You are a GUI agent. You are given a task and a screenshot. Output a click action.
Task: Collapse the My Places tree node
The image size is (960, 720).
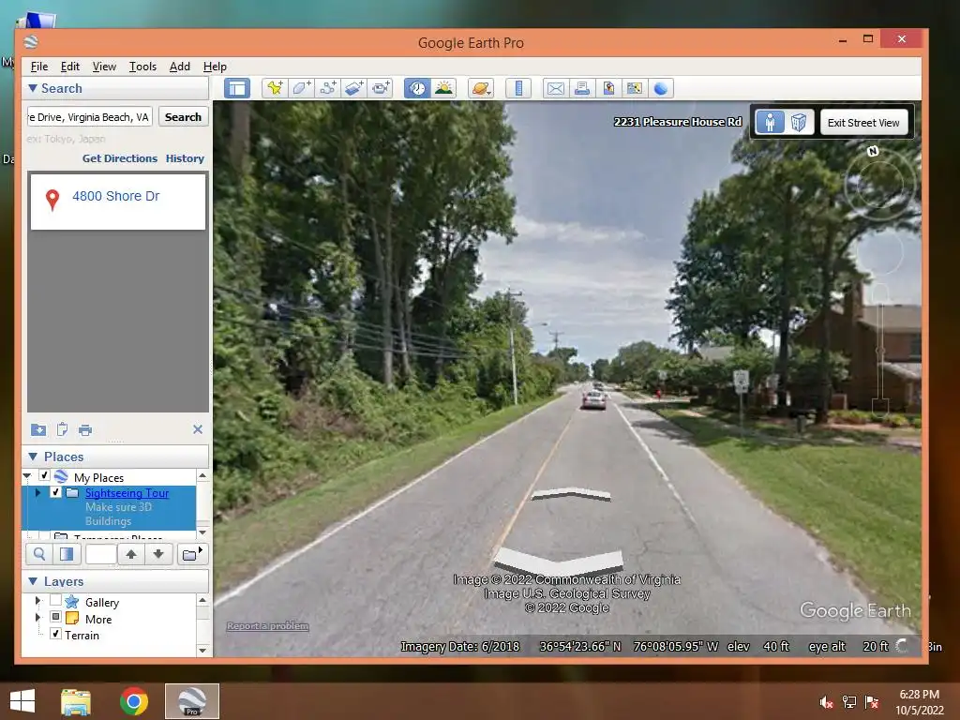tap(27, 475)
